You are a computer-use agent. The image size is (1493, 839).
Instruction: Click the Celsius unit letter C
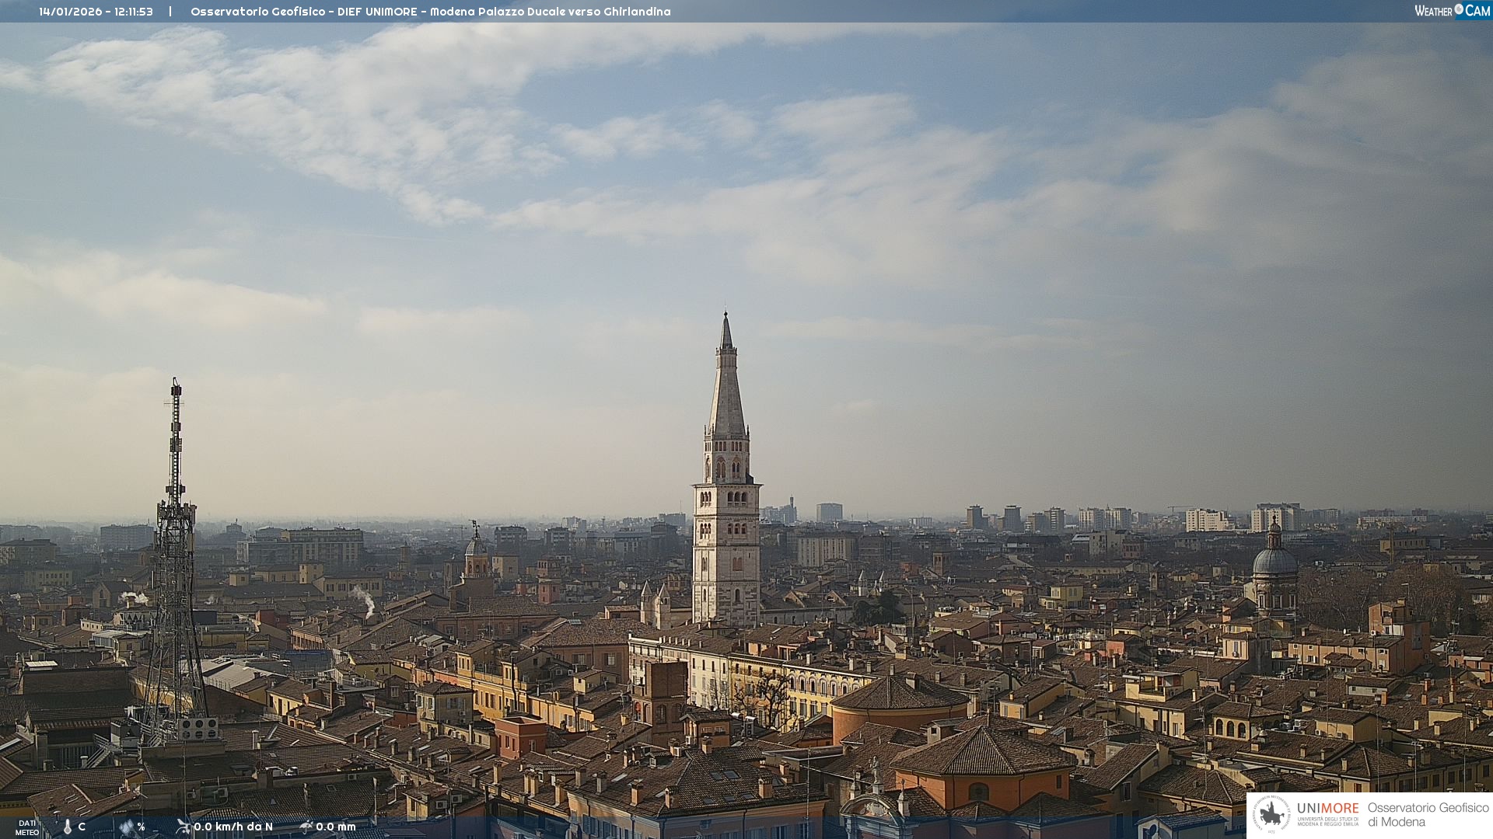pyautogui.click(x=82, y=827)
